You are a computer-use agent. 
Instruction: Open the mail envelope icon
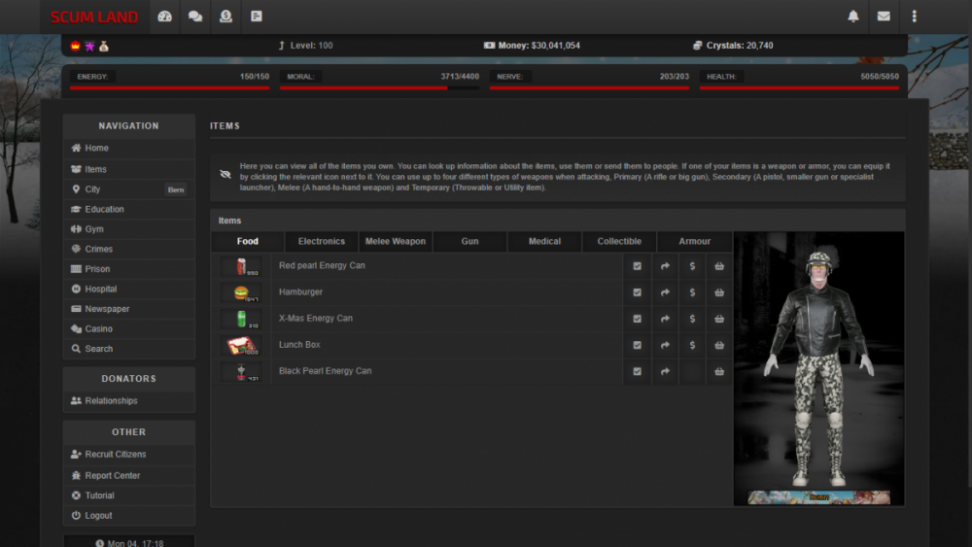(884, 17)
